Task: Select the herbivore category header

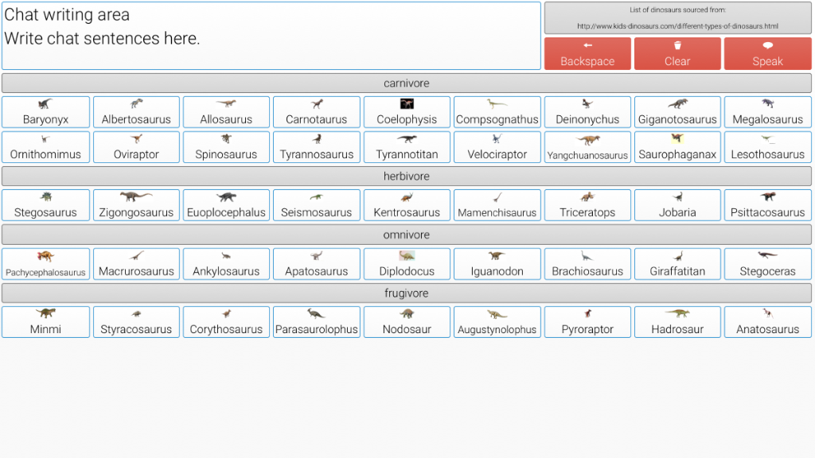Action: 407,176
